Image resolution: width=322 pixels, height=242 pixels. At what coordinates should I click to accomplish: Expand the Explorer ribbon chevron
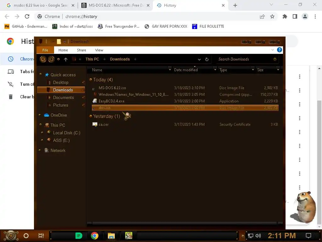click(x=273, y=50)
